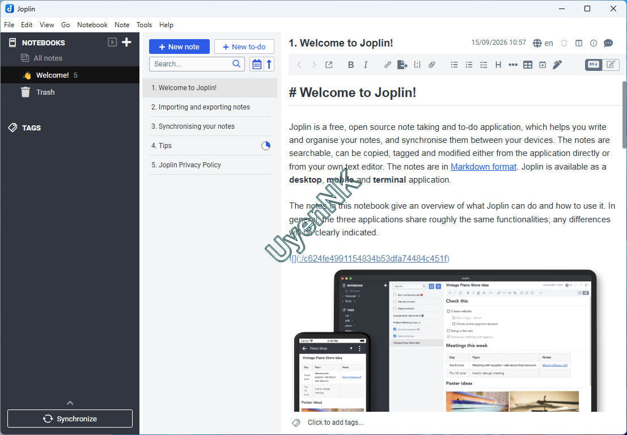Open speech bubble icon in note header
Image resolution: width=627 pixels, height=435 pixels.
click(608, 43)
